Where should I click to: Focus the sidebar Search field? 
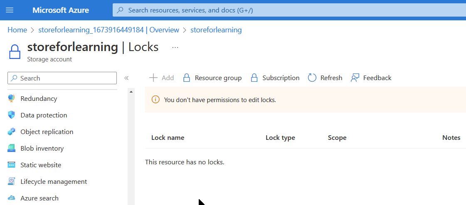pos(62,78)
